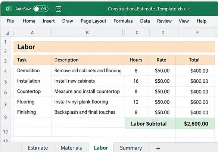The image size is (218, 152).
Task: Open the Help ribbon tab
Action: 202,21
